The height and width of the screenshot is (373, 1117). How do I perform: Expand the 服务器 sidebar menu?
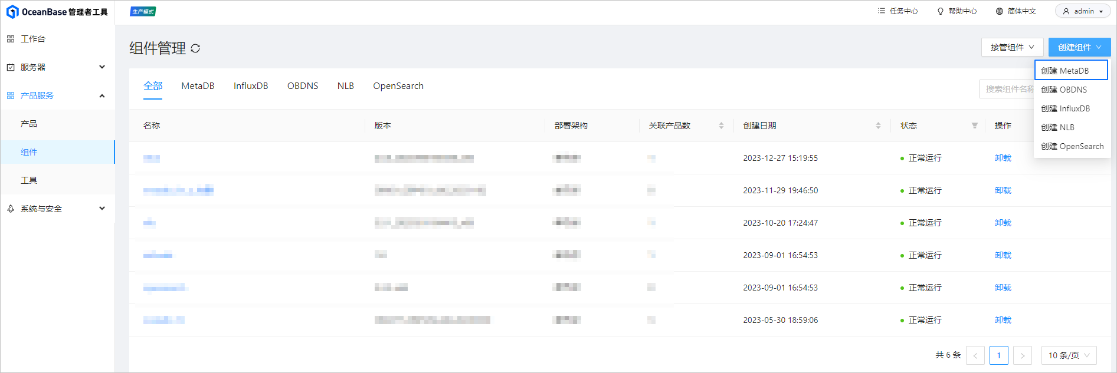(57, 67)
